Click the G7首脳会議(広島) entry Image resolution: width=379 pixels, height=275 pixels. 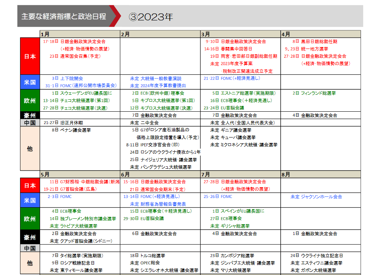[78, 189]
